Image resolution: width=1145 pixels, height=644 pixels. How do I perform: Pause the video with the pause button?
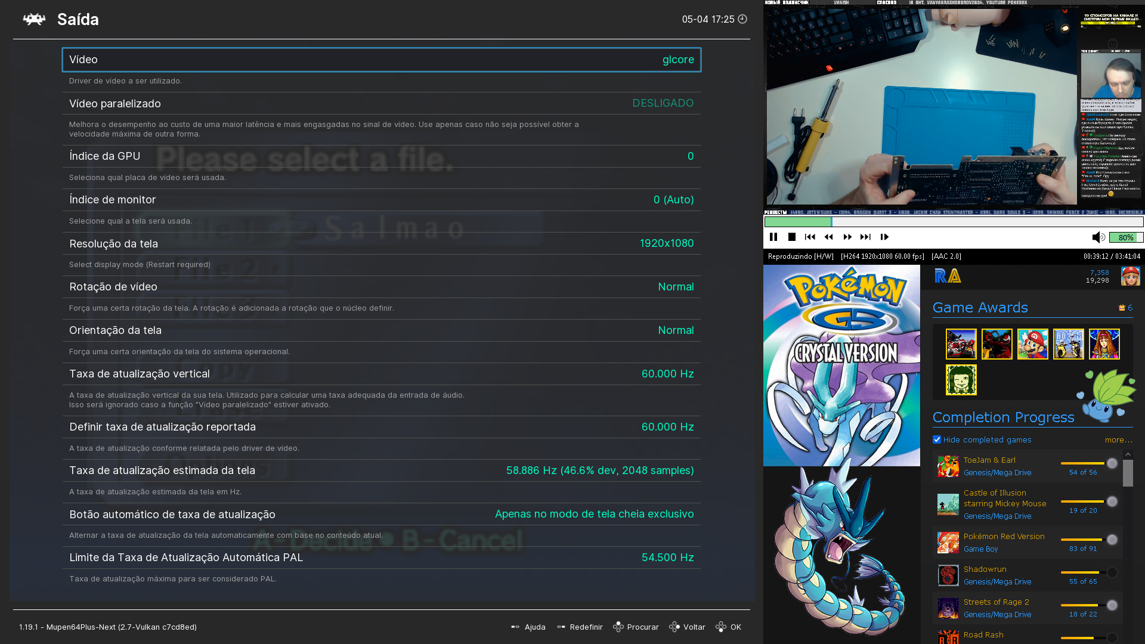[773, 237]
